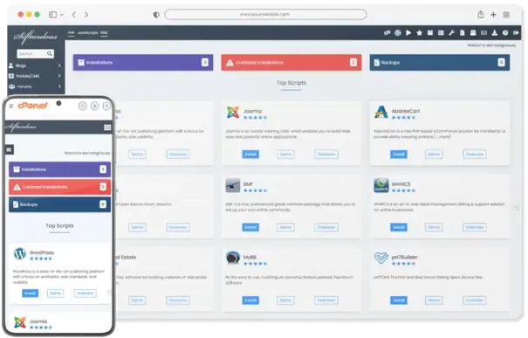This screenshot has width=528, height=338.
Task: Open the browser sidebar dropdown arrow
Action: 62,15
